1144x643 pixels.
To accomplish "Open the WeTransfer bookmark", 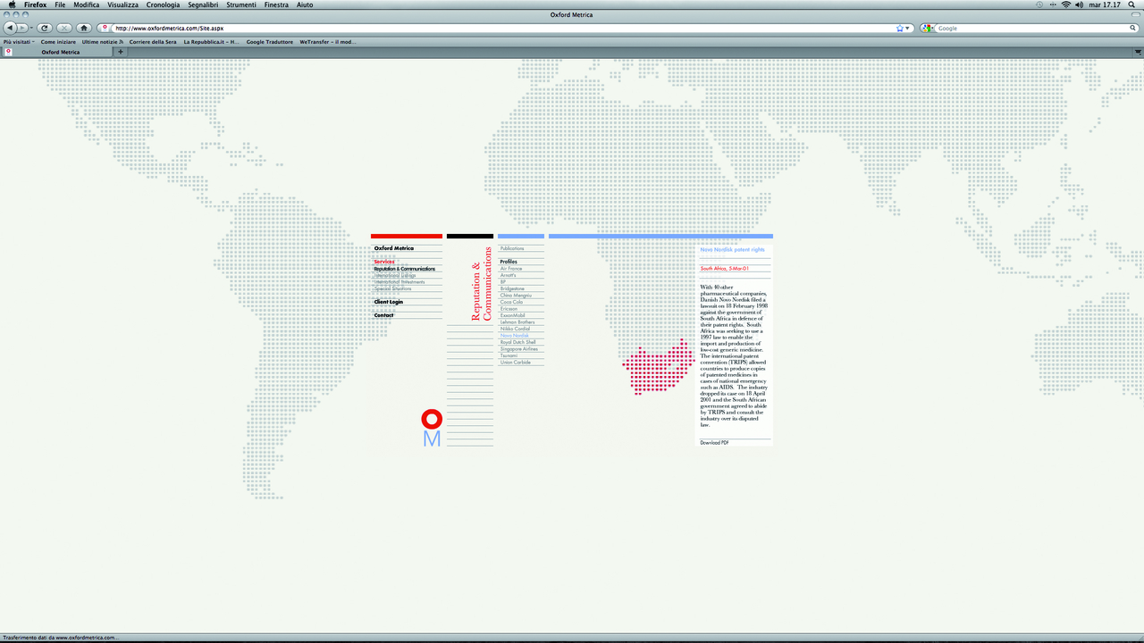I will click(x=327, y=41).
